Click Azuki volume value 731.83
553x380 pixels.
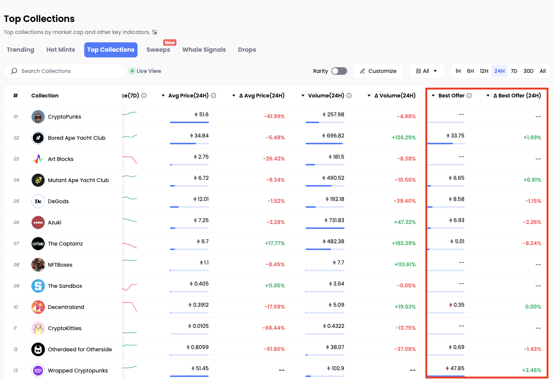pos(334,220)
